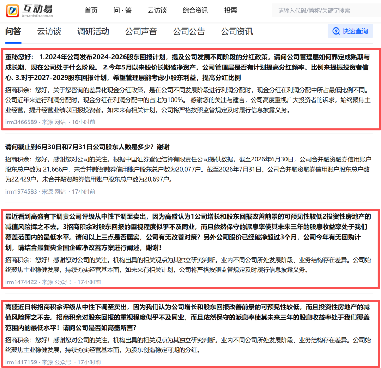Click user ID irm3466589
This screenshot has height=368, width=381.
pyautogui.click(x=21, y=122)
